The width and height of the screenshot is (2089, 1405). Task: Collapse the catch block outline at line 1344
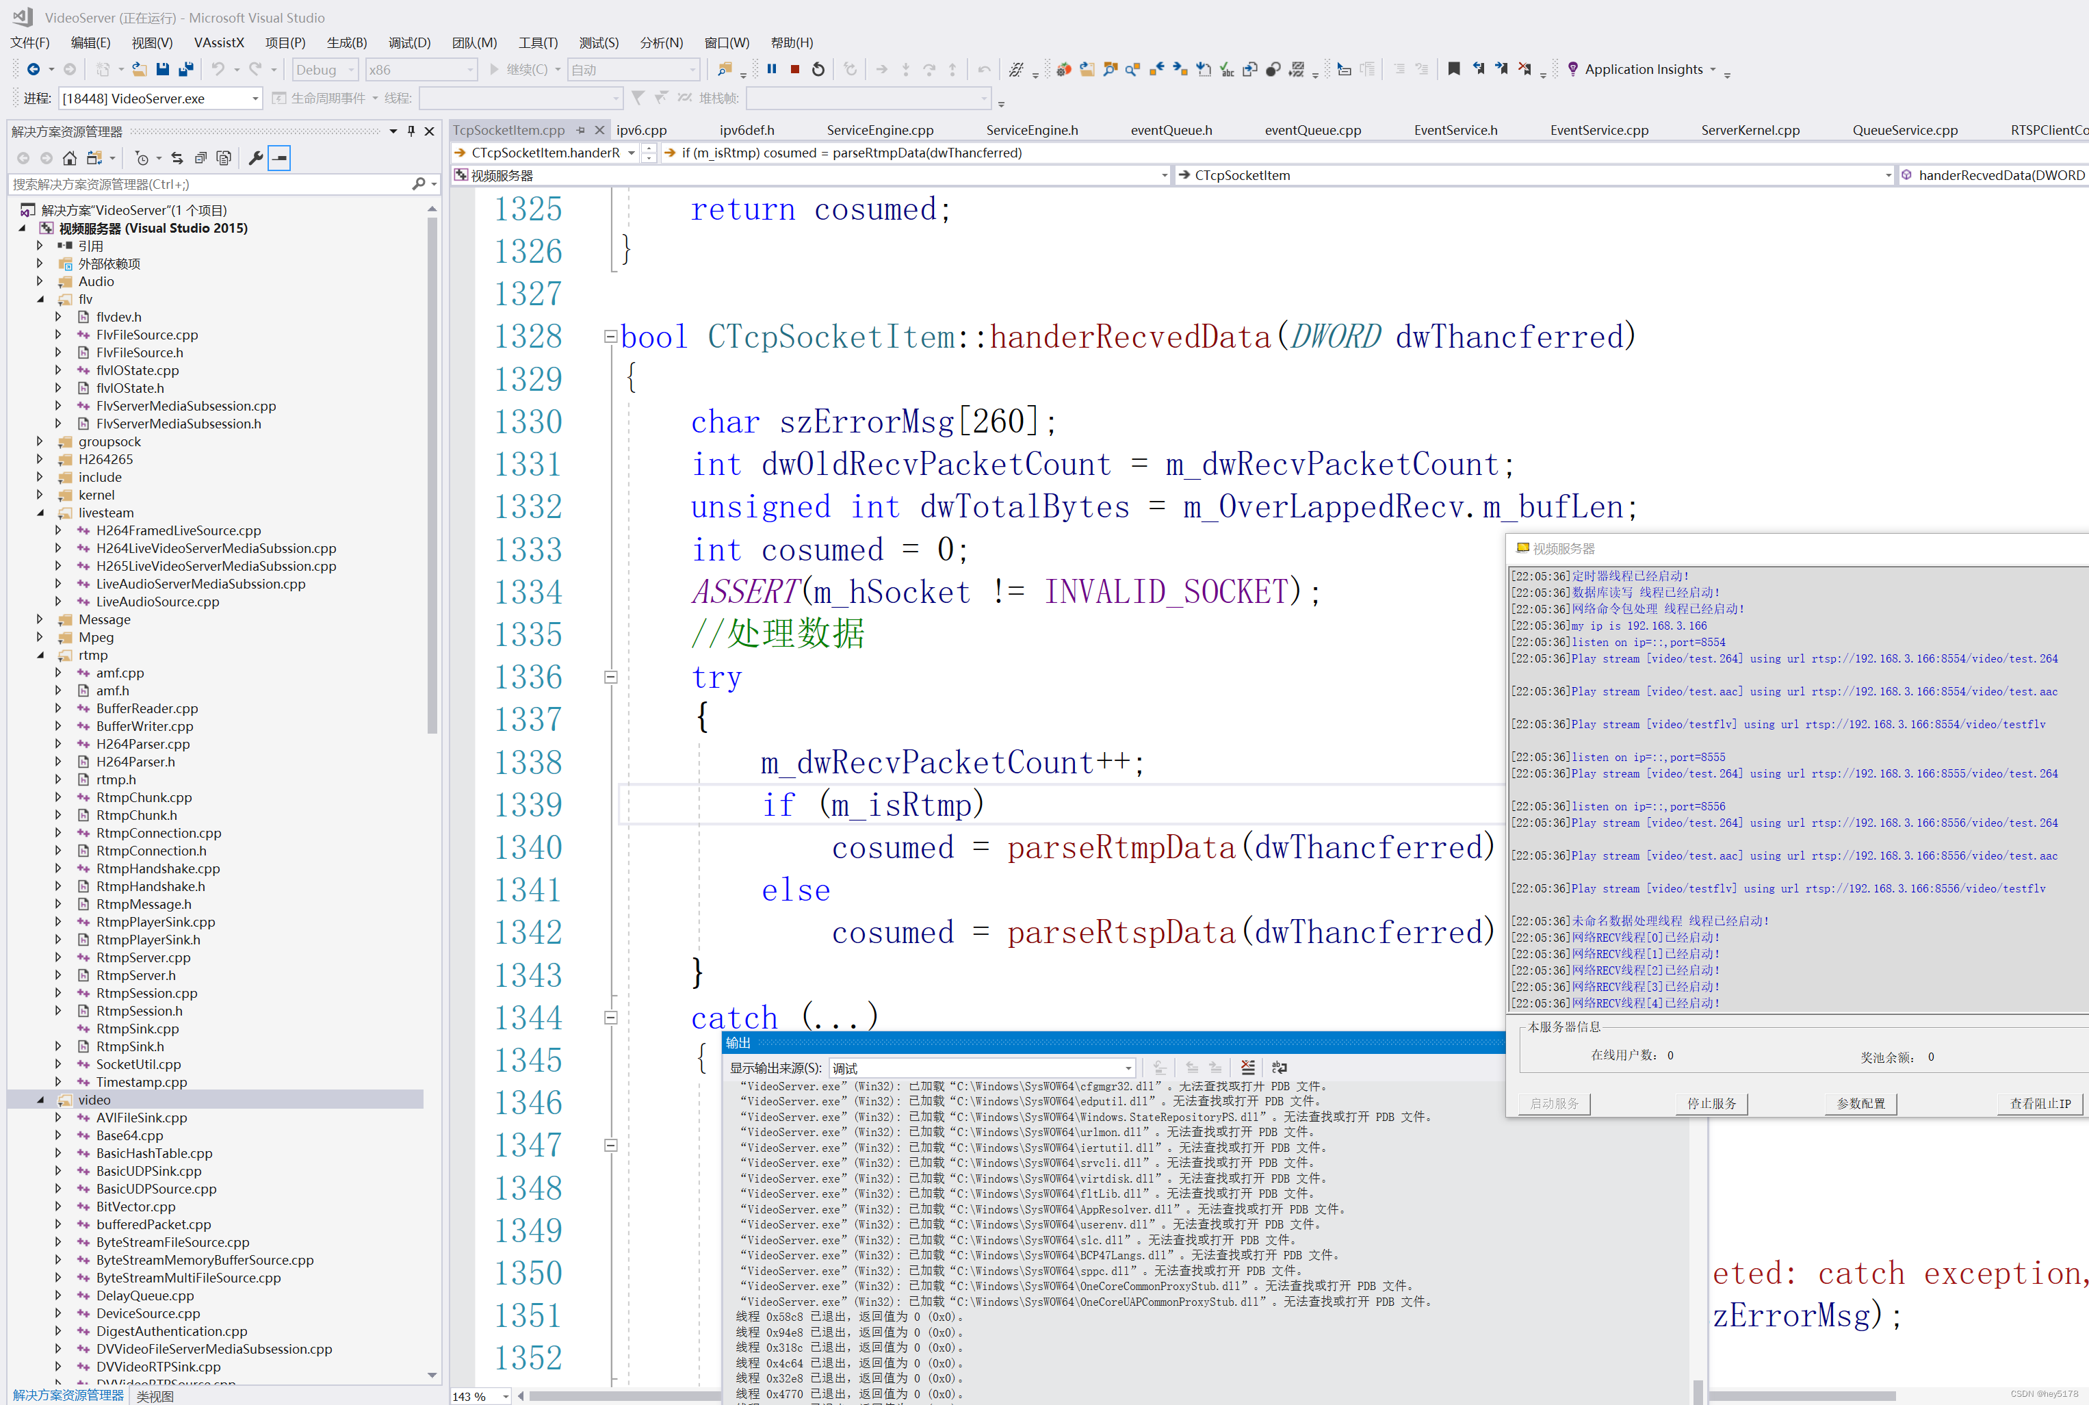(x=610, y=1018)
